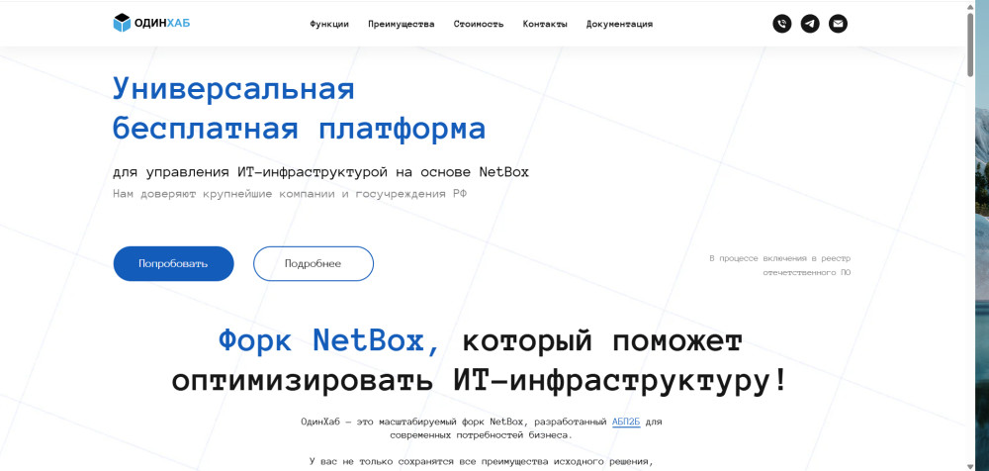Navigate to Стоимость
The image size is (989, 471).
(479, 25)
